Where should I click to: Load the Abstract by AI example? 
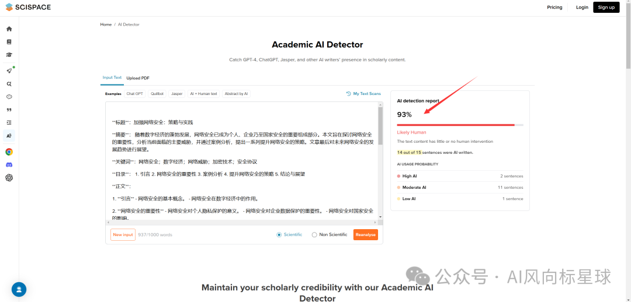236,93
